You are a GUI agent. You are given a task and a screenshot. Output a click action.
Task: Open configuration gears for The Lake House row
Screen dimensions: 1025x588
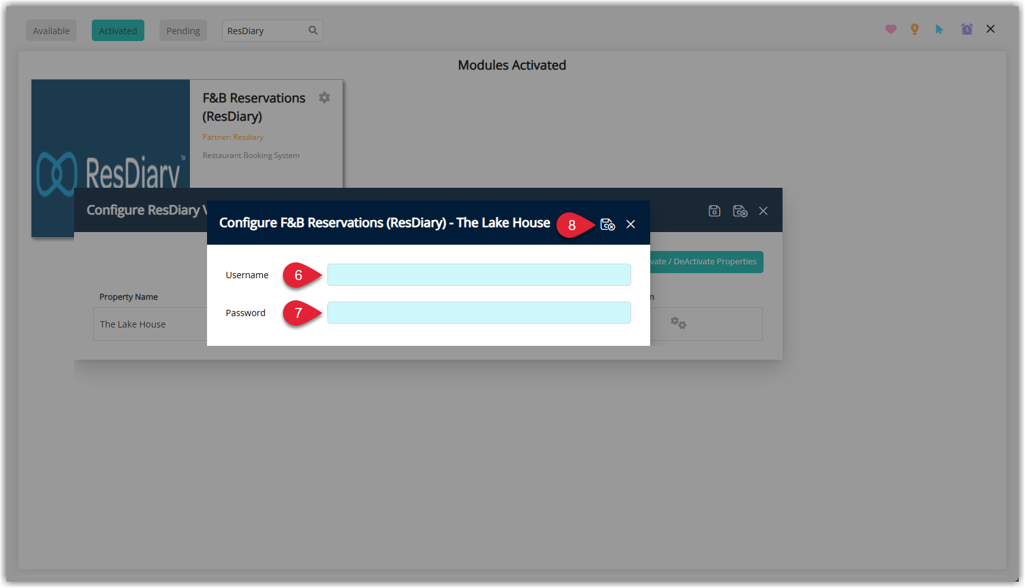point(678,323)
